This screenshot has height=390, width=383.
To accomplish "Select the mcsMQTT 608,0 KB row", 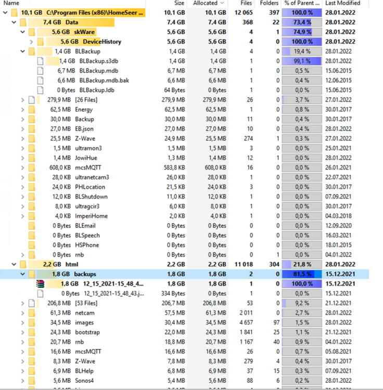I will tap(184, 167).
